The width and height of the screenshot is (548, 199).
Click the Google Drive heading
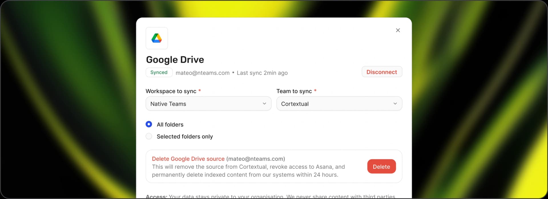pos(175,60)
